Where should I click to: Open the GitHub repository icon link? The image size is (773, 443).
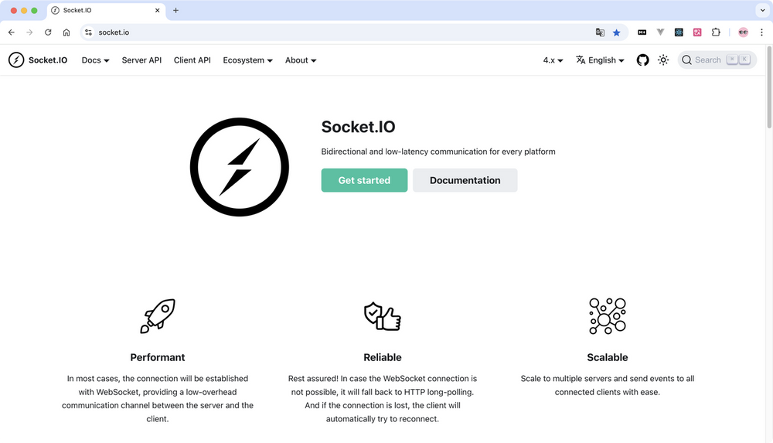[642, 60]
